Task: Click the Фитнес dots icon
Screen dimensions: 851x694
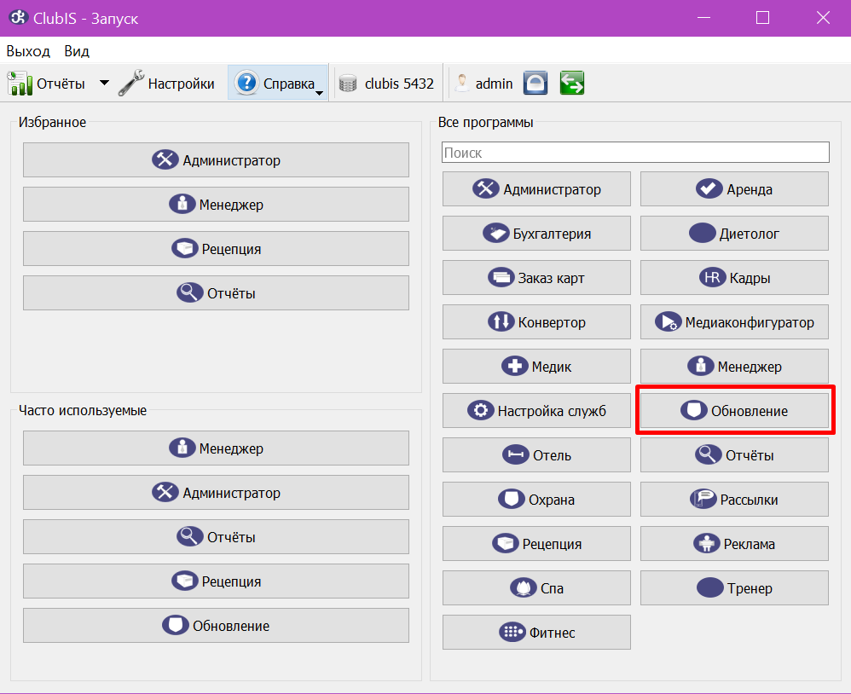Action: tap(512, 632)
